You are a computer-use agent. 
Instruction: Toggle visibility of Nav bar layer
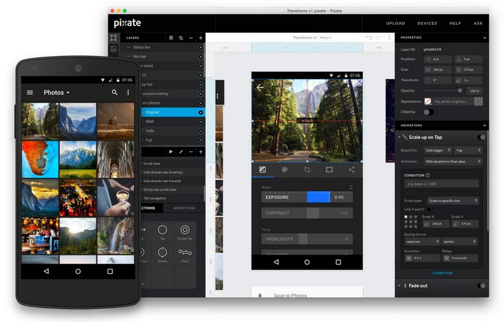[201, 57]
